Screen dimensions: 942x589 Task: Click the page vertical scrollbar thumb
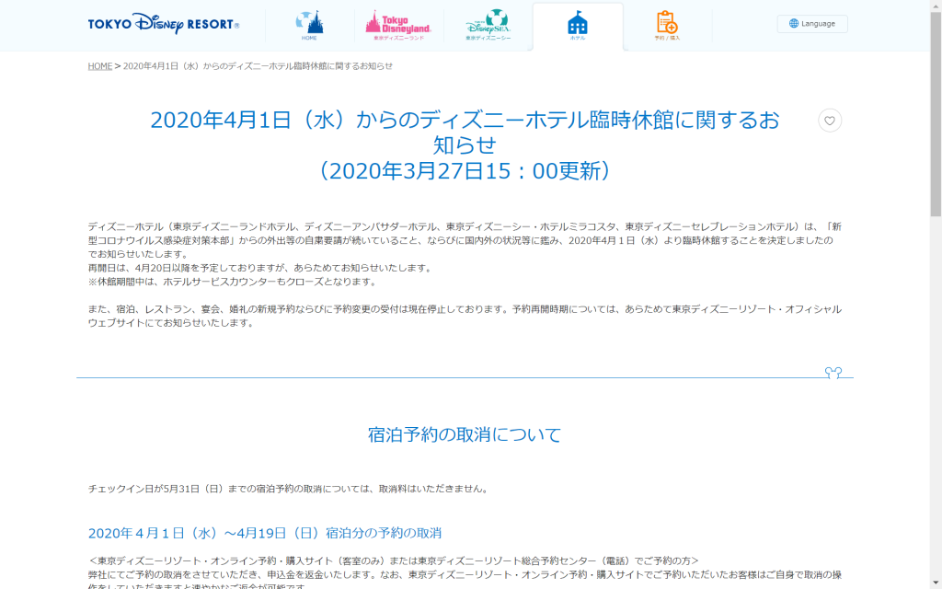pos(936,114)
